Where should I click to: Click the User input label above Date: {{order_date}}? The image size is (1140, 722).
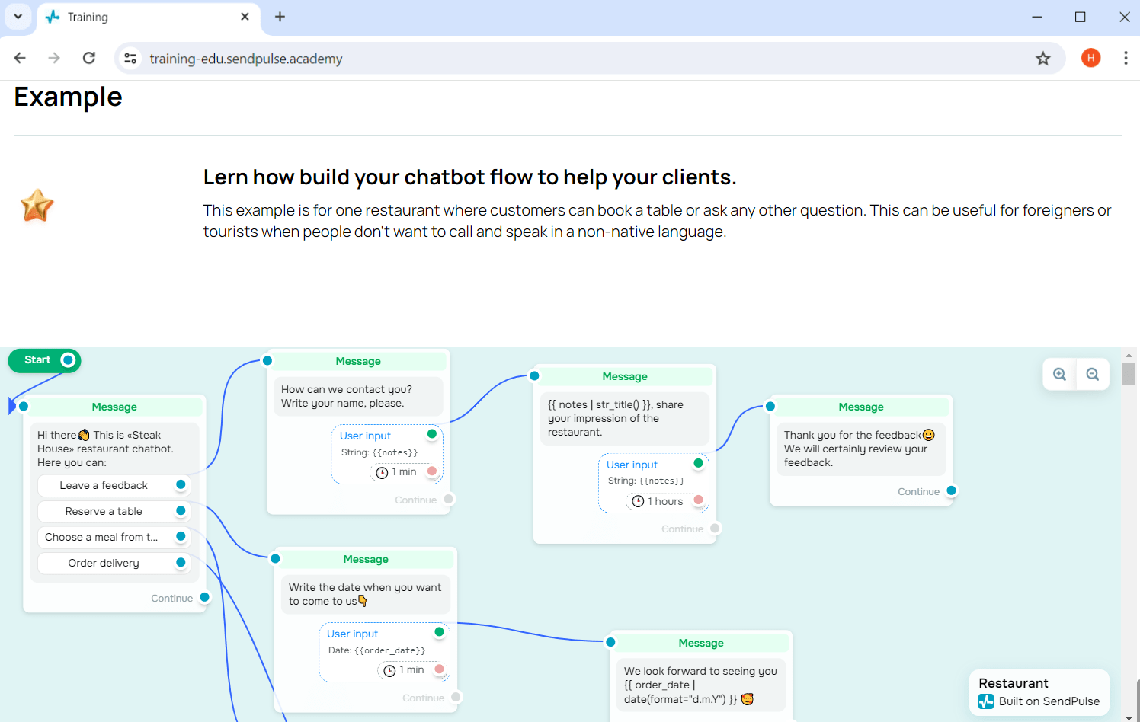[352, 634]
